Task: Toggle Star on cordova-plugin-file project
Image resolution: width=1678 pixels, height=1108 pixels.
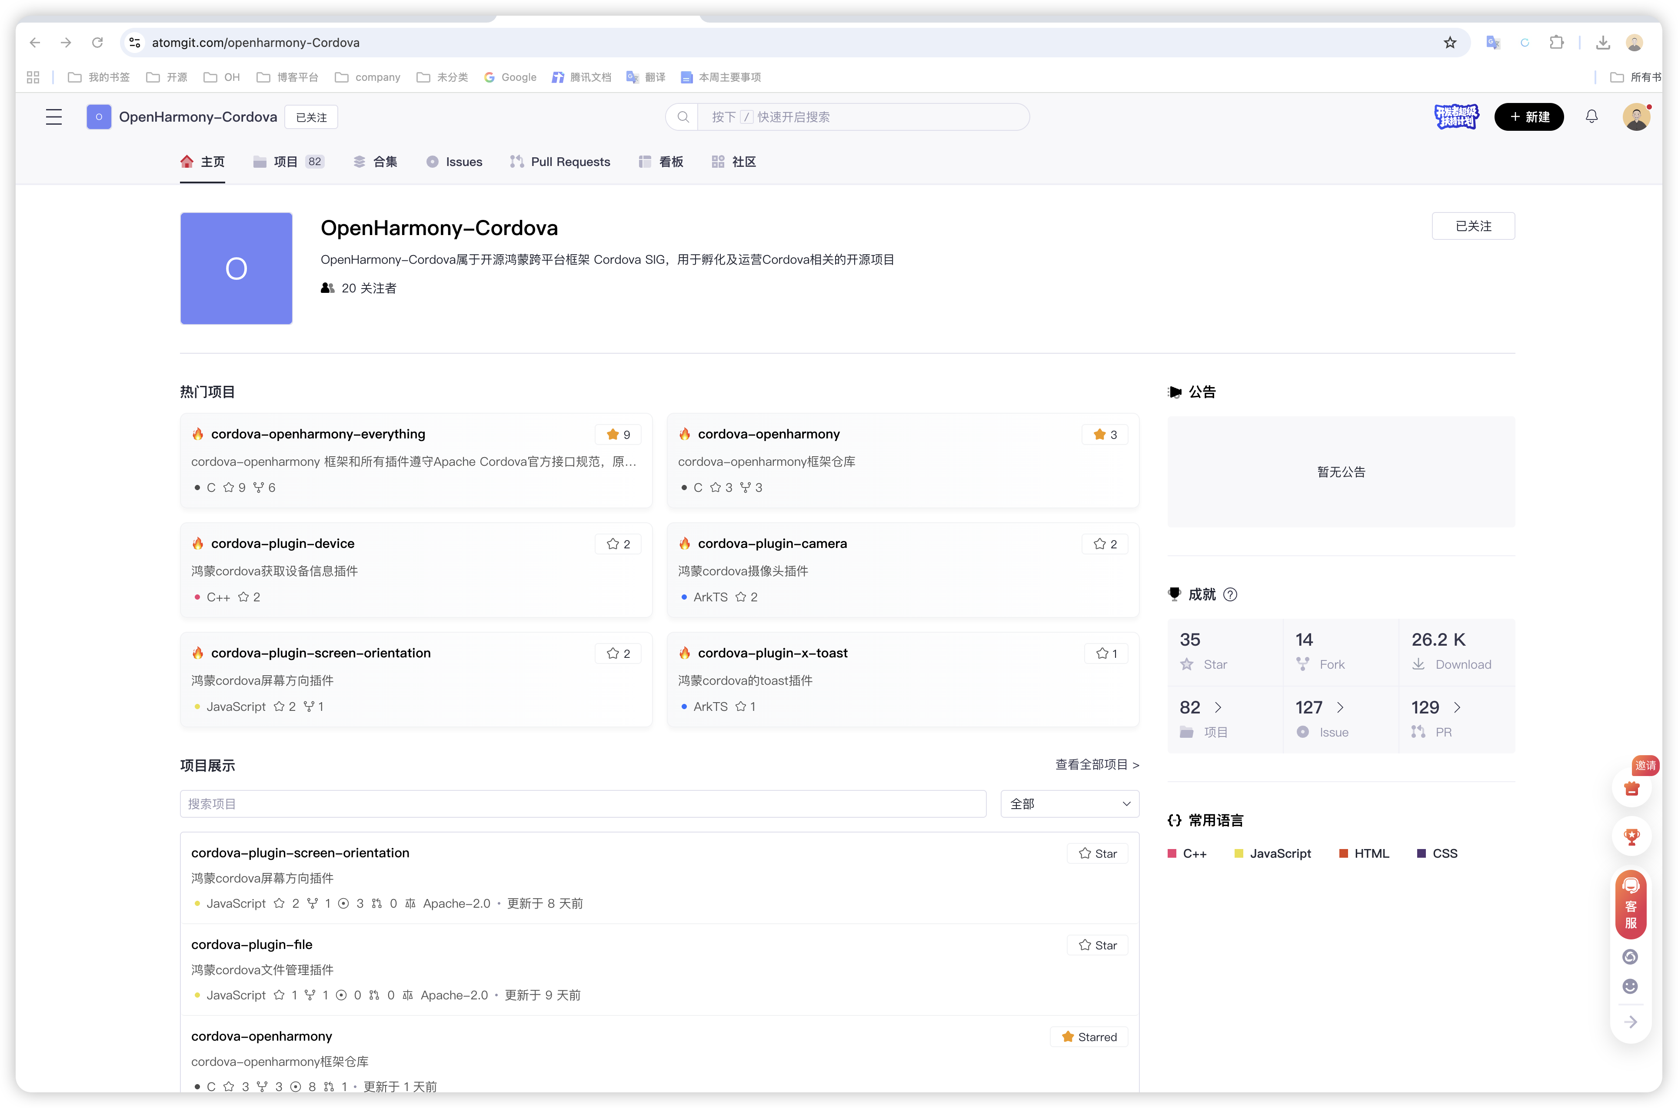Action: tap(1097, 945)
